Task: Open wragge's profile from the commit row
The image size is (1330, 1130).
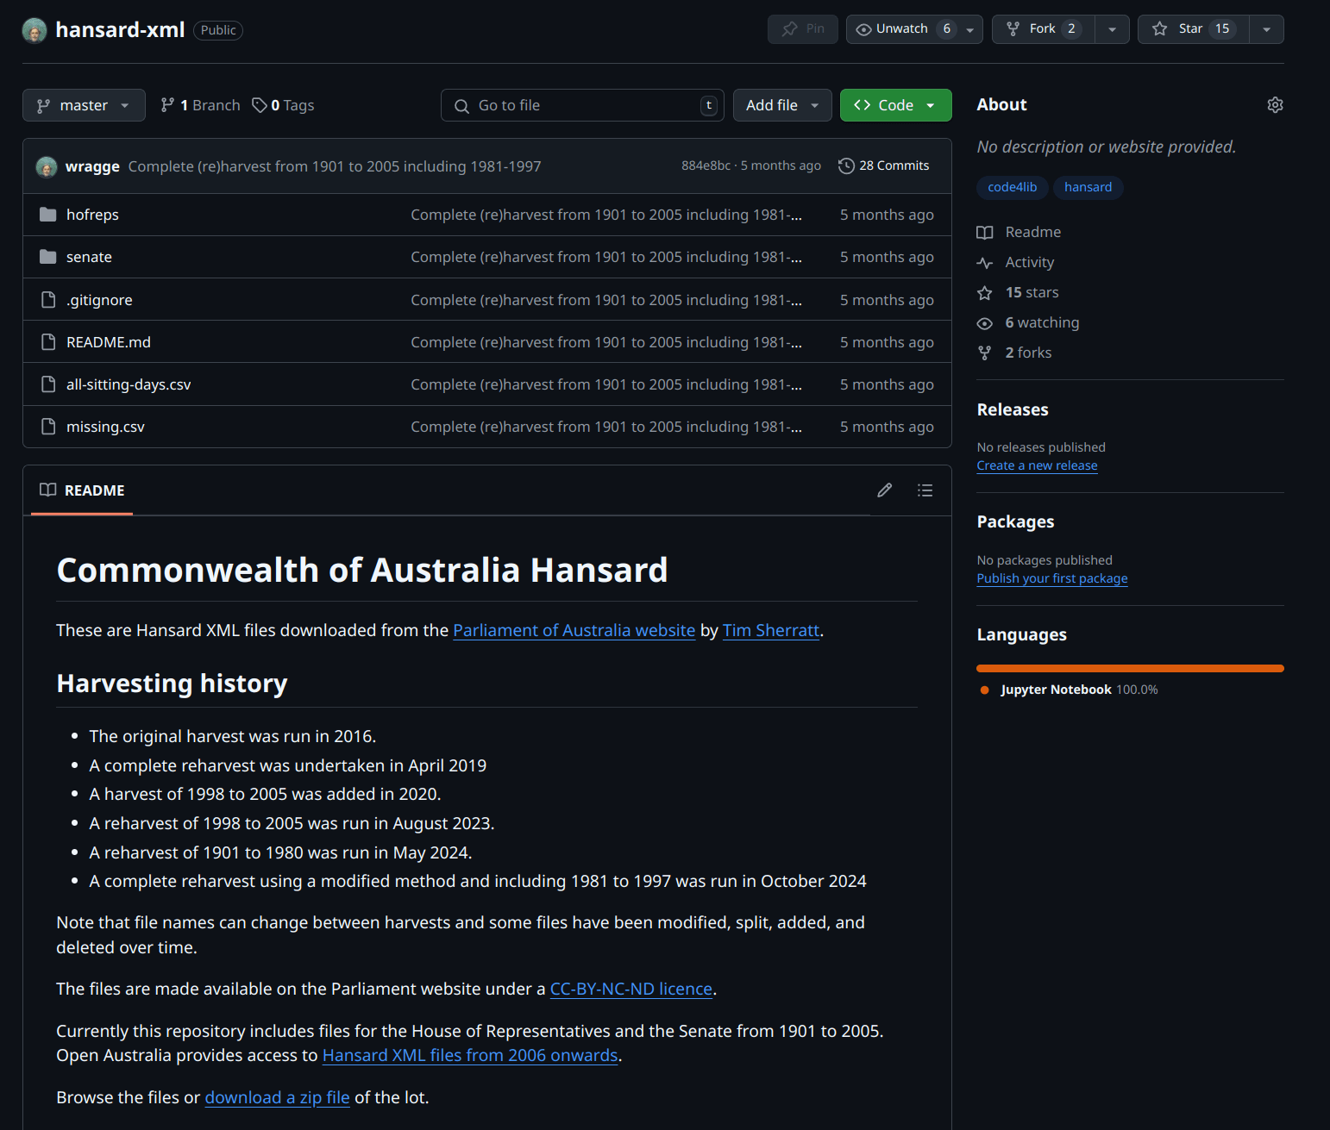Action: 92,166
